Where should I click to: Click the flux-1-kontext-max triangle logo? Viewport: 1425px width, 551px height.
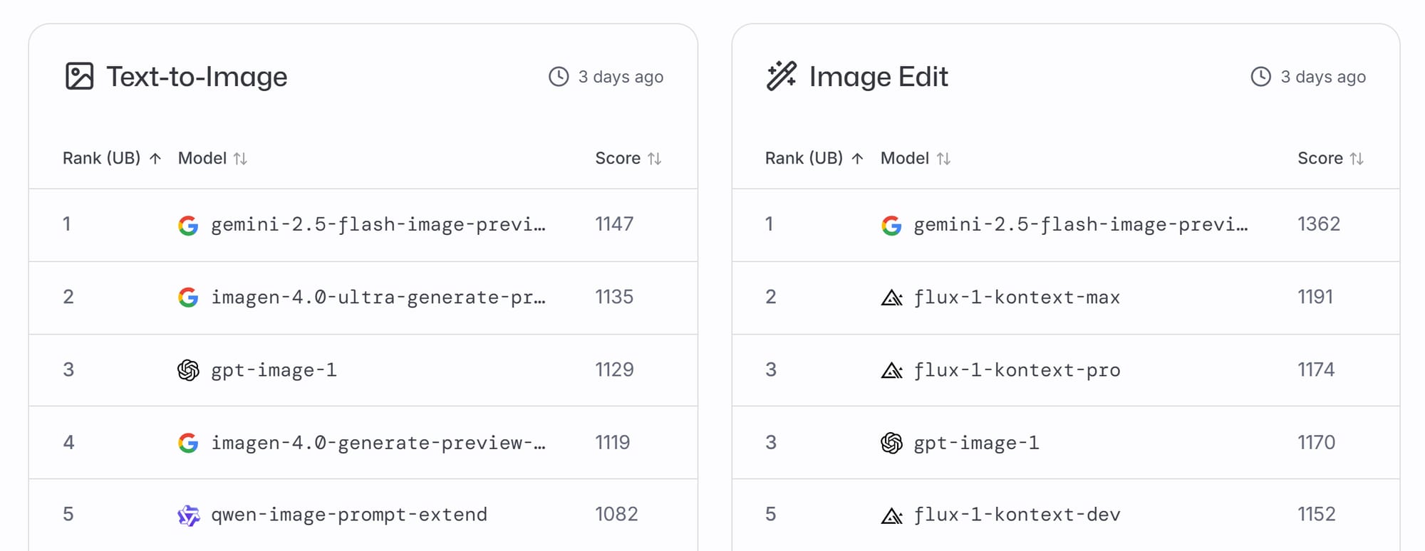(x=891, y=298)
